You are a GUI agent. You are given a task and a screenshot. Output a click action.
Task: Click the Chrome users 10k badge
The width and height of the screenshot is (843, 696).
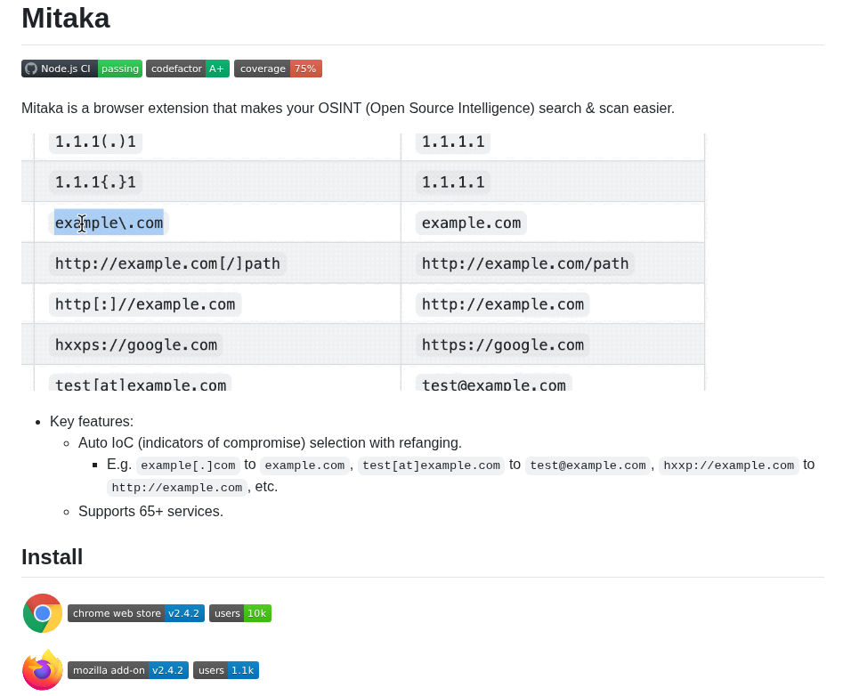coord(240,613)
